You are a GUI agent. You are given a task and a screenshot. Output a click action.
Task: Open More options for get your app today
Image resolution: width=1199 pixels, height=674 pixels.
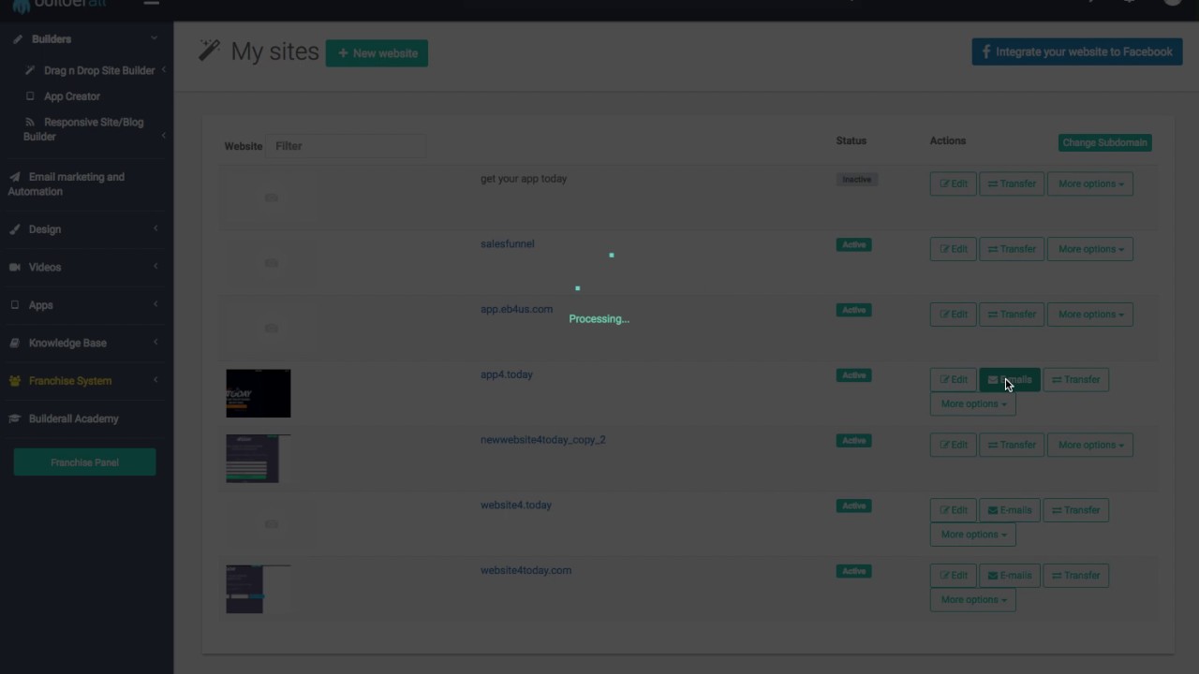[x=1090, y=184]
